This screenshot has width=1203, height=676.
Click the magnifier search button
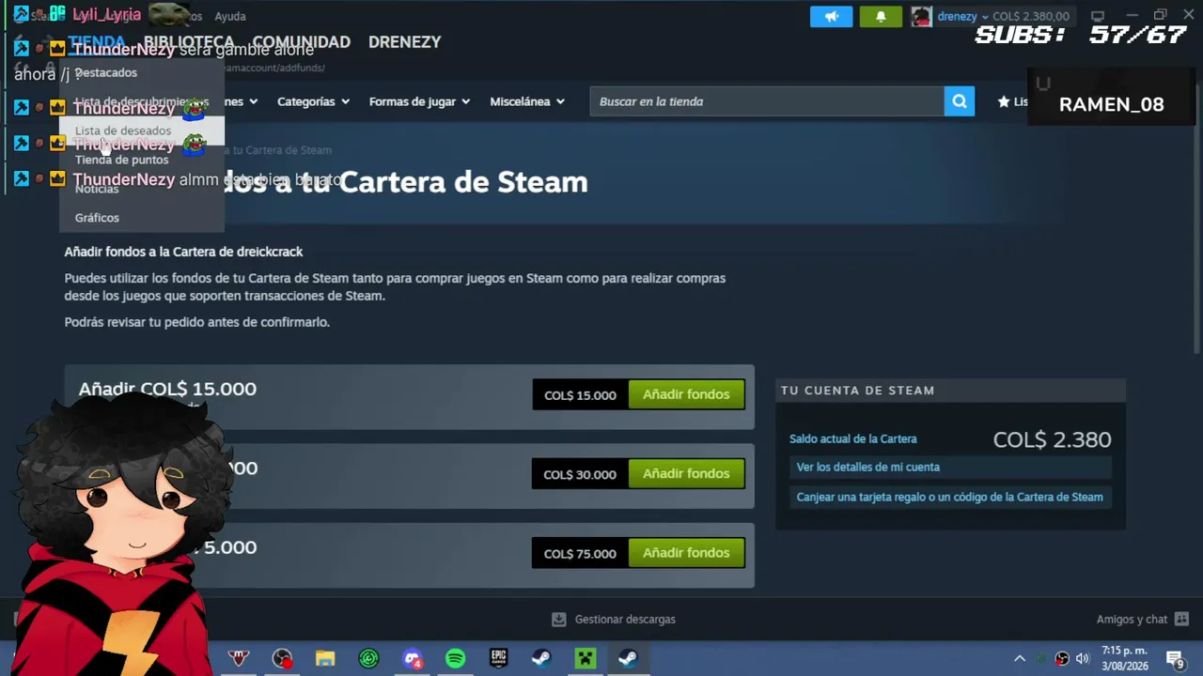click(x=959, y=101)
